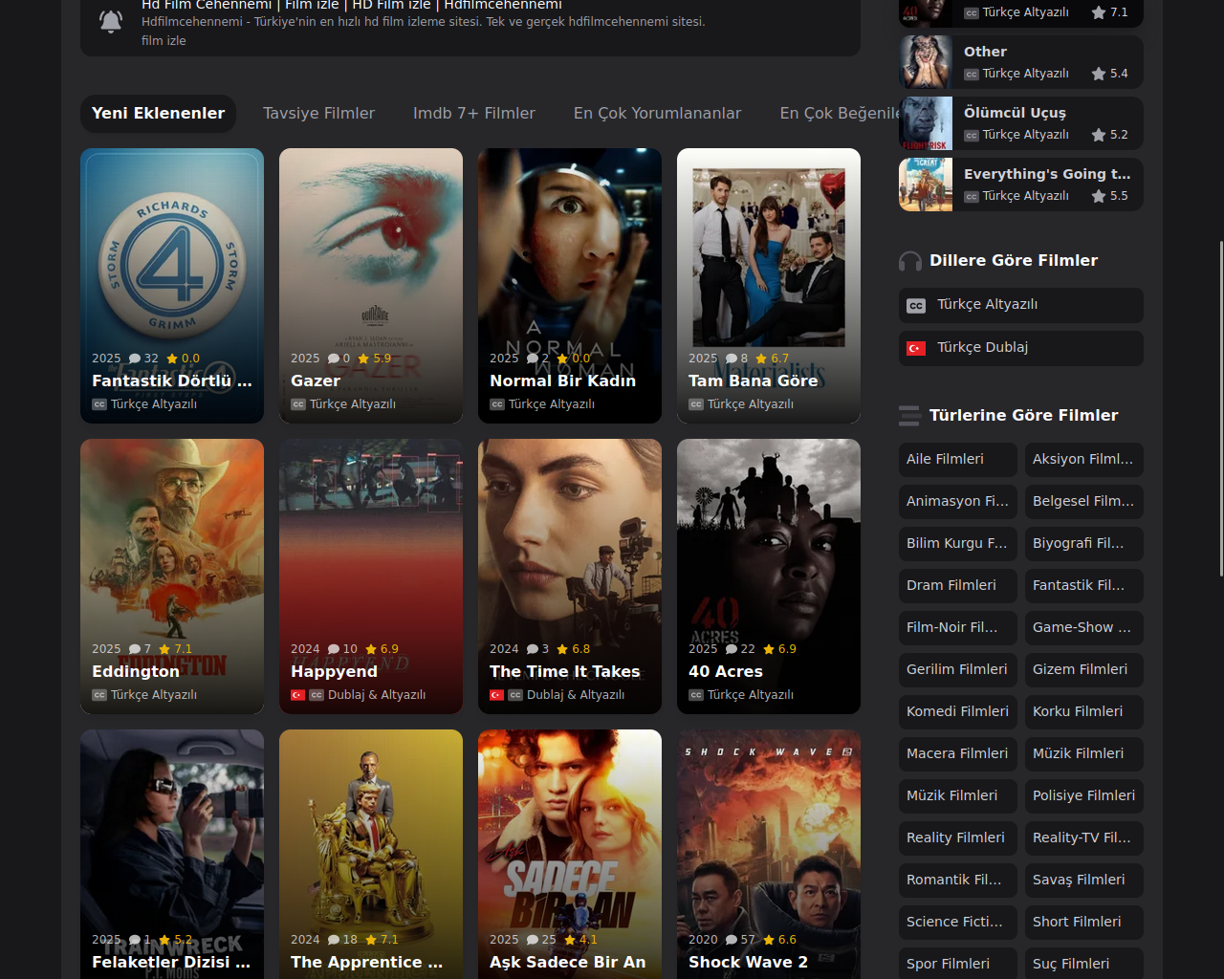Click star rating icon on 40 Acres card
Image resolution: width=1224 pixels, height=979 pixels.
point(769,649)
